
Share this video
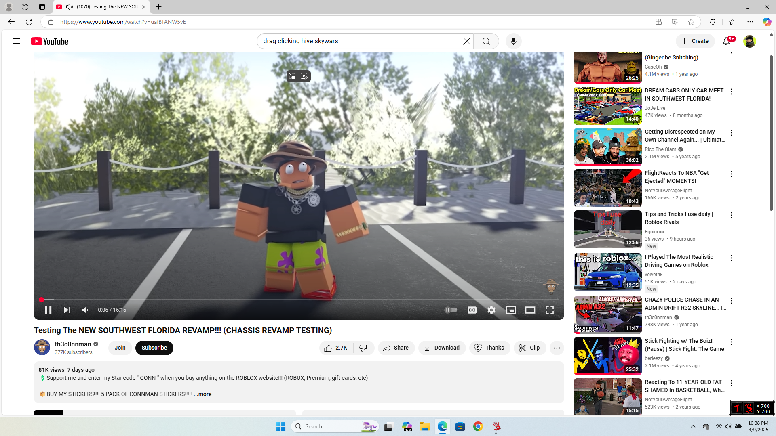(x=396, y=348)
